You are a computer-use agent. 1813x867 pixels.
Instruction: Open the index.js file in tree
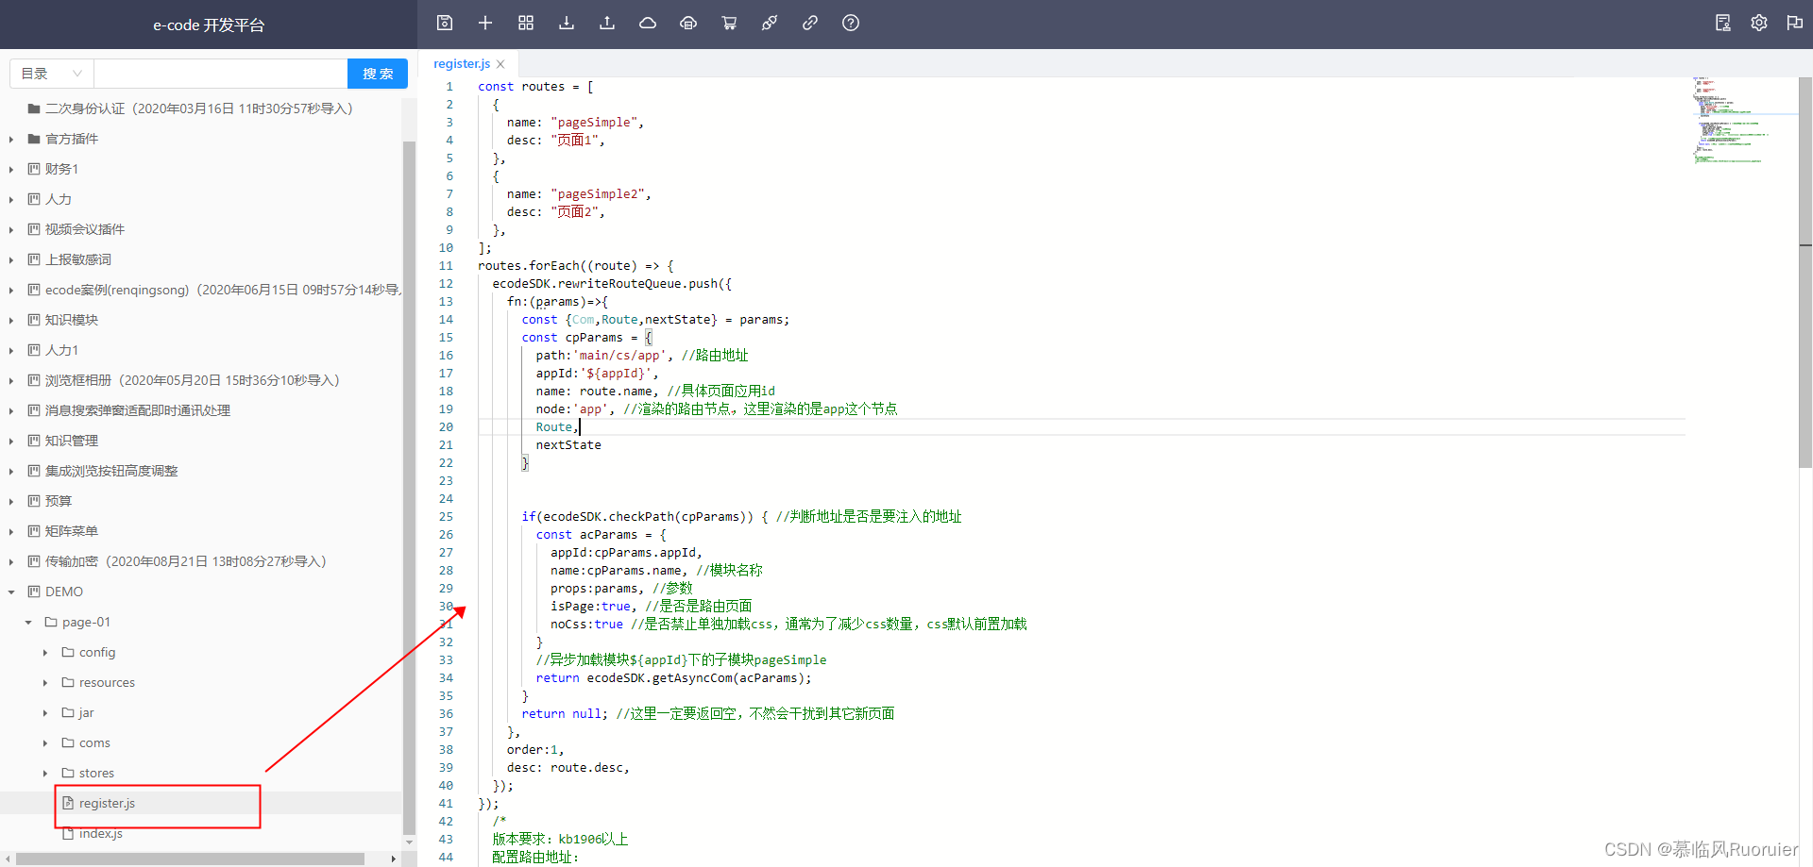pos(100,833)
